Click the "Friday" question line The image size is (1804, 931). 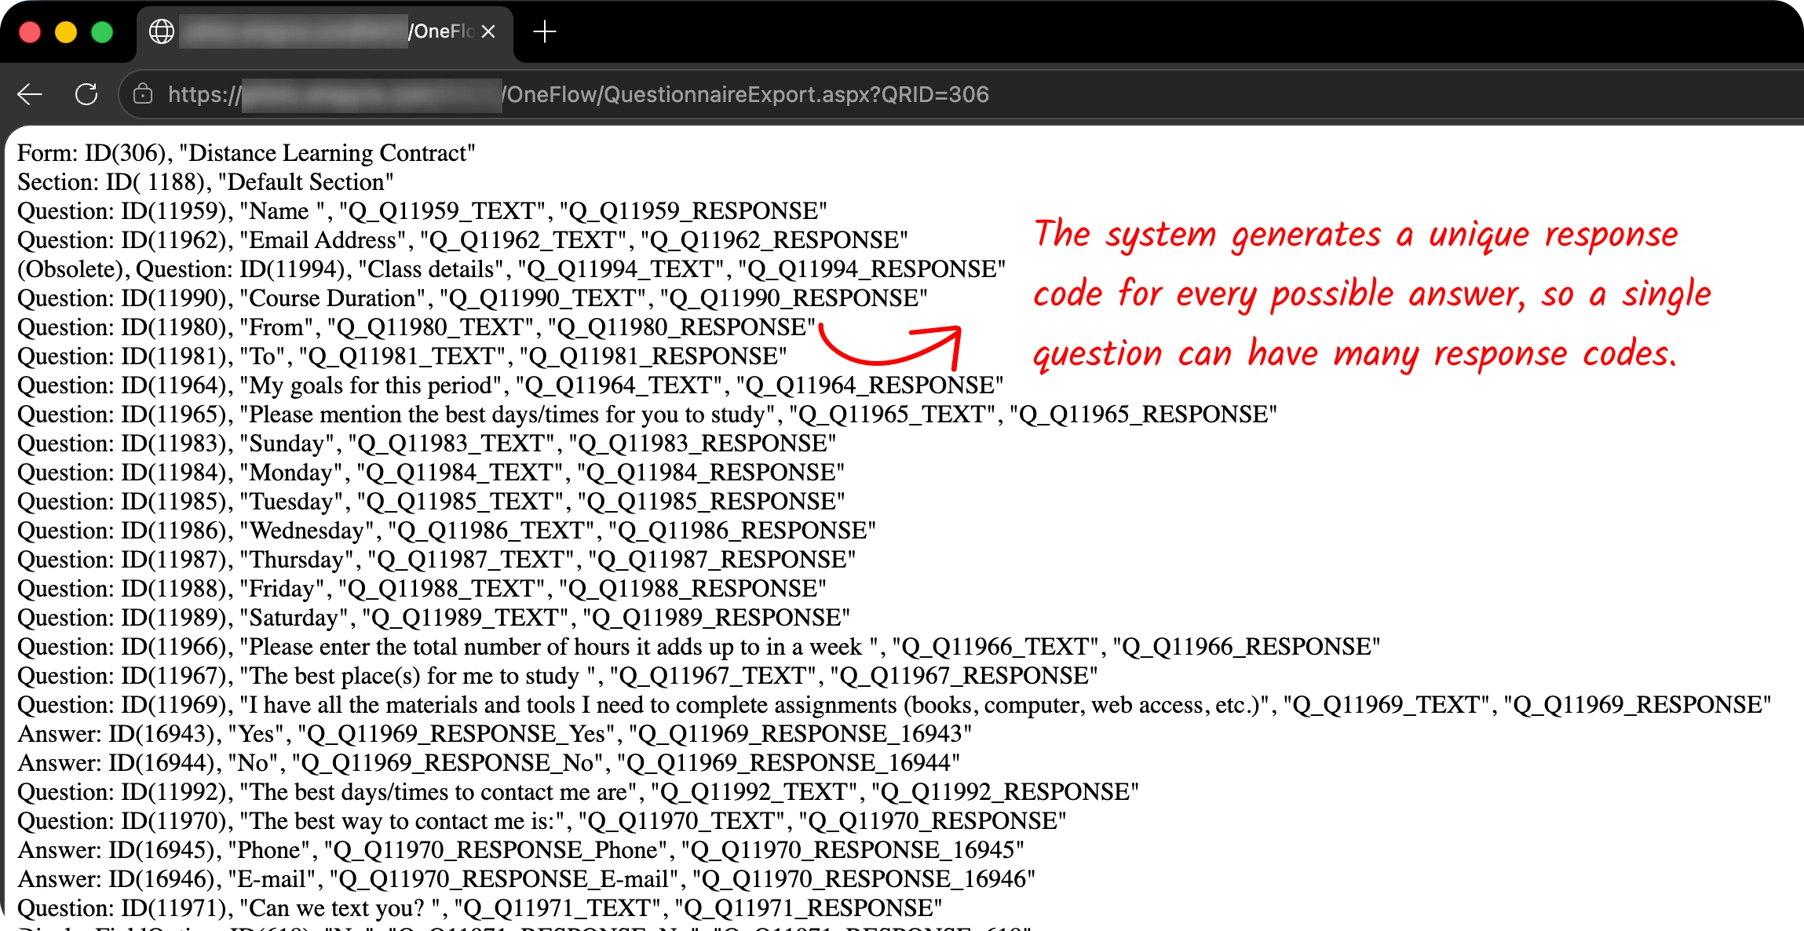[422, 588]
